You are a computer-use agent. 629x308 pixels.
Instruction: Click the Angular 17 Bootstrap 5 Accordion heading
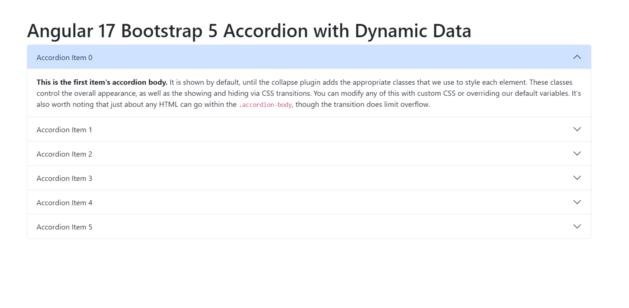coord(249,31)
